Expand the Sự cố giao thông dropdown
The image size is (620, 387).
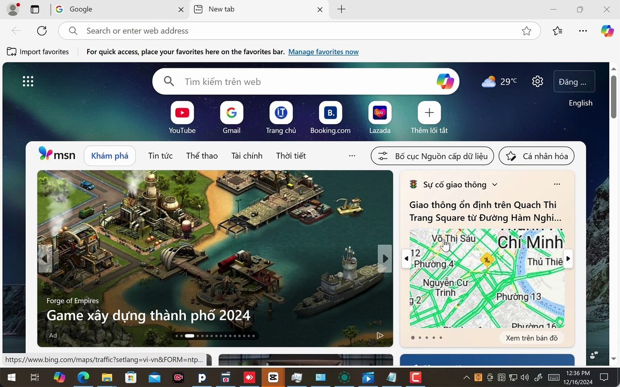click(x=494, y=185)
